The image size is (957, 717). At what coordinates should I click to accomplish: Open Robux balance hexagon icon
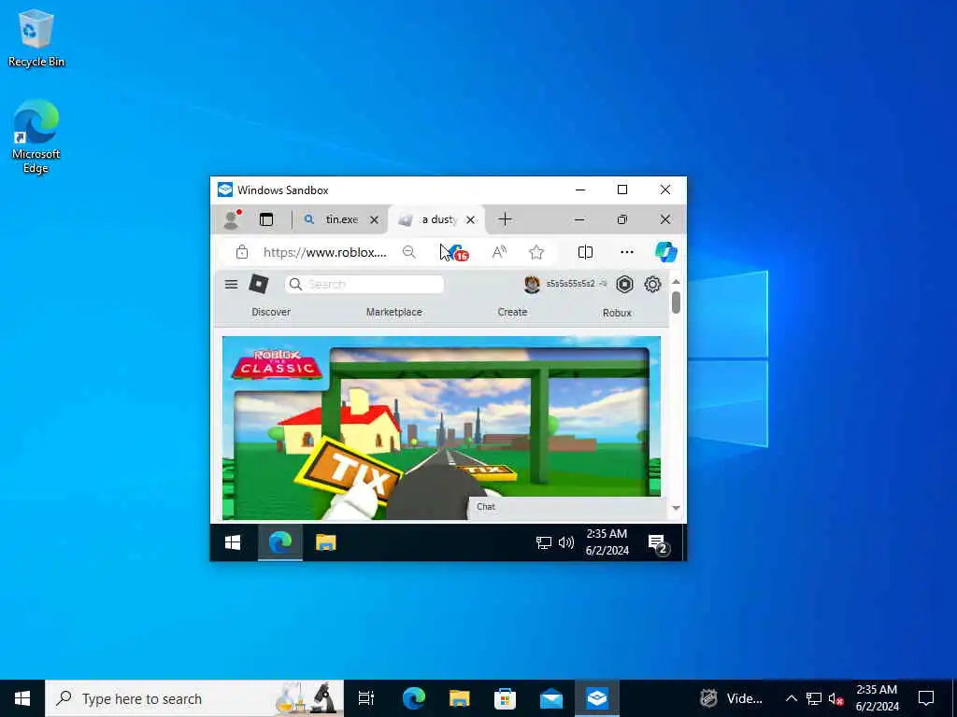624,284
